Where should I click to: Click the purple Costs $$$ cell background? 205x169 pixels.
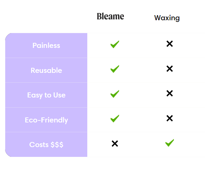pos(46,144)
